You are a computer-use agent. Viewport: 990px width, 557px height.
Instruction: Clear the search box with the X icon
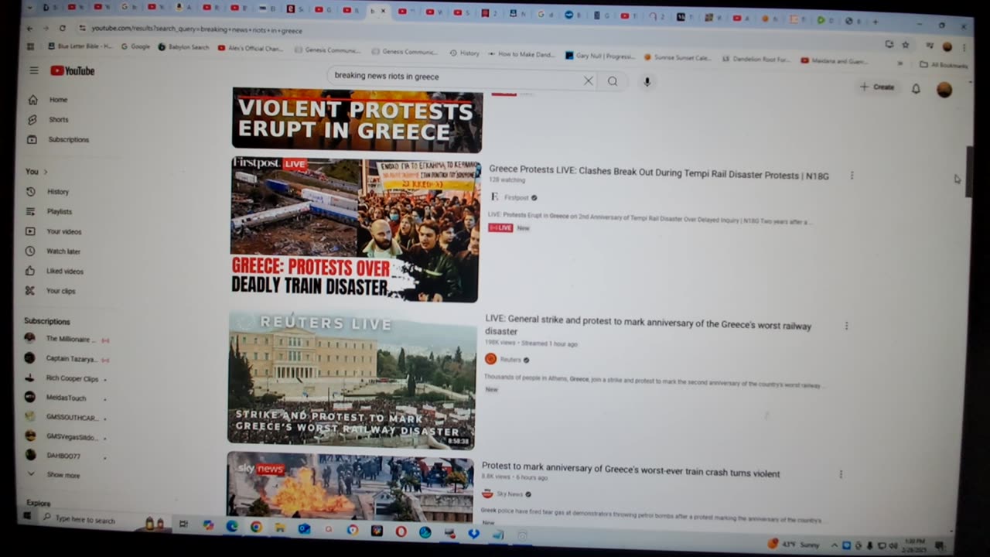tap(588, 80)
